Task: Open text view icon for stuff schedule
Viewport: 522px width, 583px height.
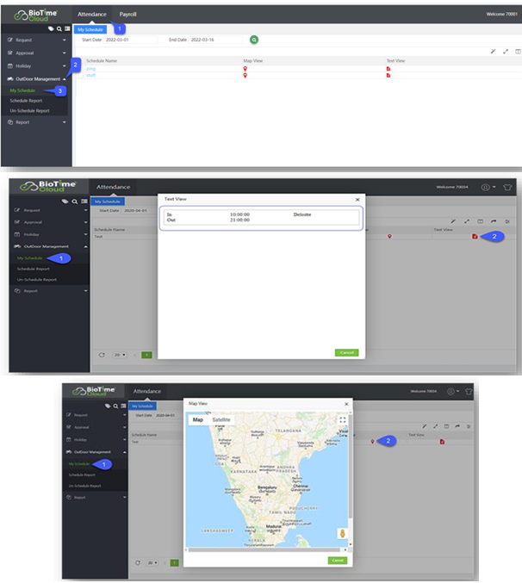Action: (x=388, y=76)
